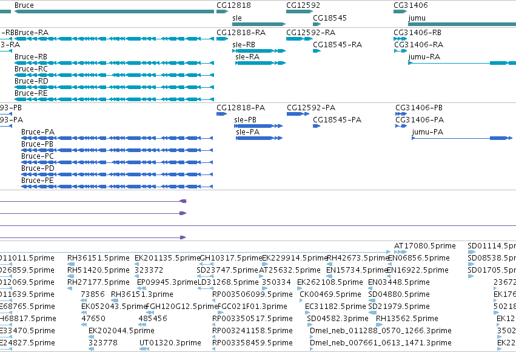Viewport: 516px width, 352px height.
Task: Click the CG12818 gene label
Action: (233, 5)
